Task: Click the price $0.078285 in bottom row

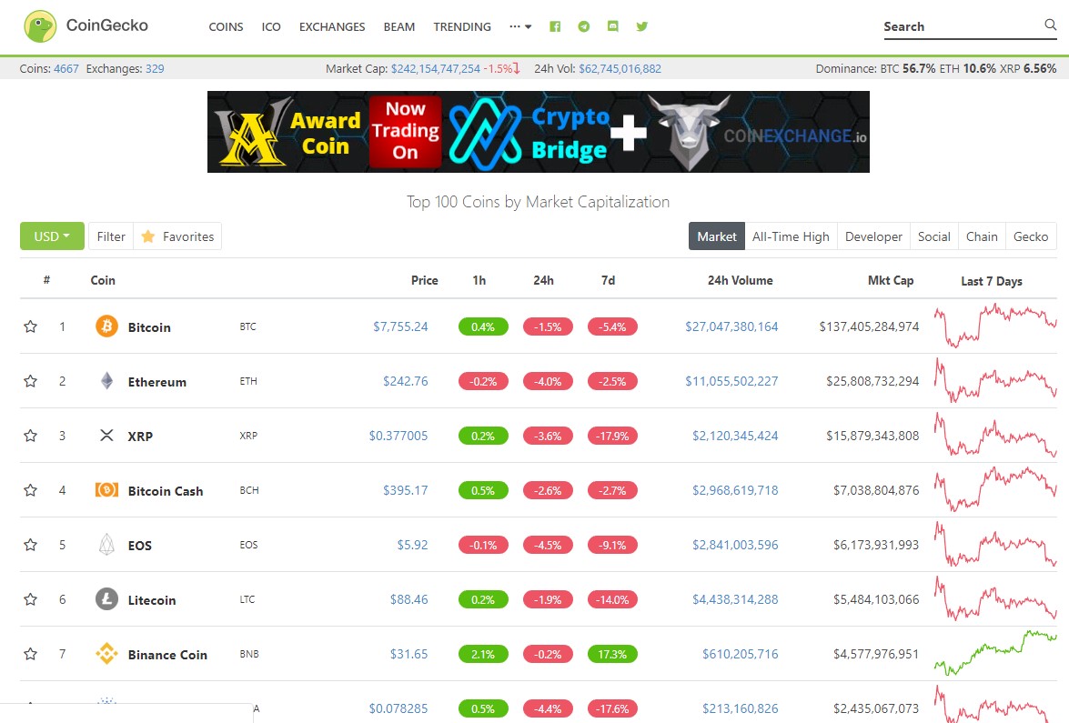Action: [x=398, y=708]
